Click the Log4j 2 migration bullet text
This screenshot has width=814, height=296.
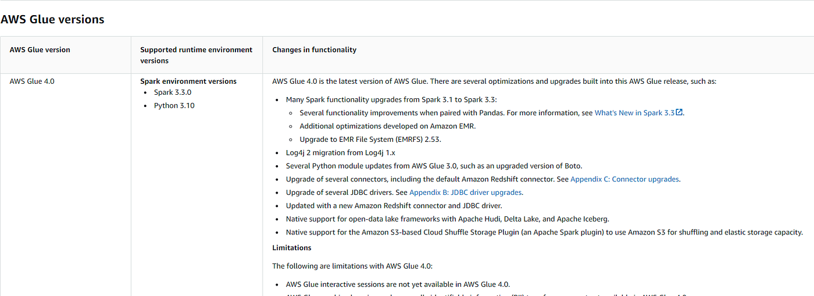tap(341, 153)
